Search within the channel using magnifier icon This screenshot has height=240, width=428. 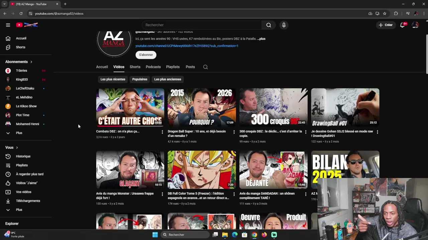tap(205, 67)
